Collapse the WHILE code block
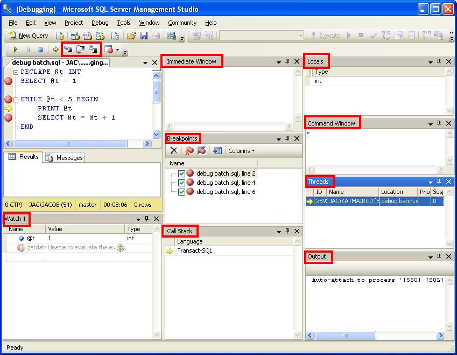 coord(16,100)
